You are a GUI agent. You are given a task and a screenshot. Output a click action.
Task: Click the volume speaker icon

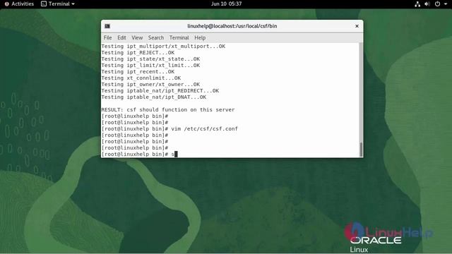(x=427, y=4)
